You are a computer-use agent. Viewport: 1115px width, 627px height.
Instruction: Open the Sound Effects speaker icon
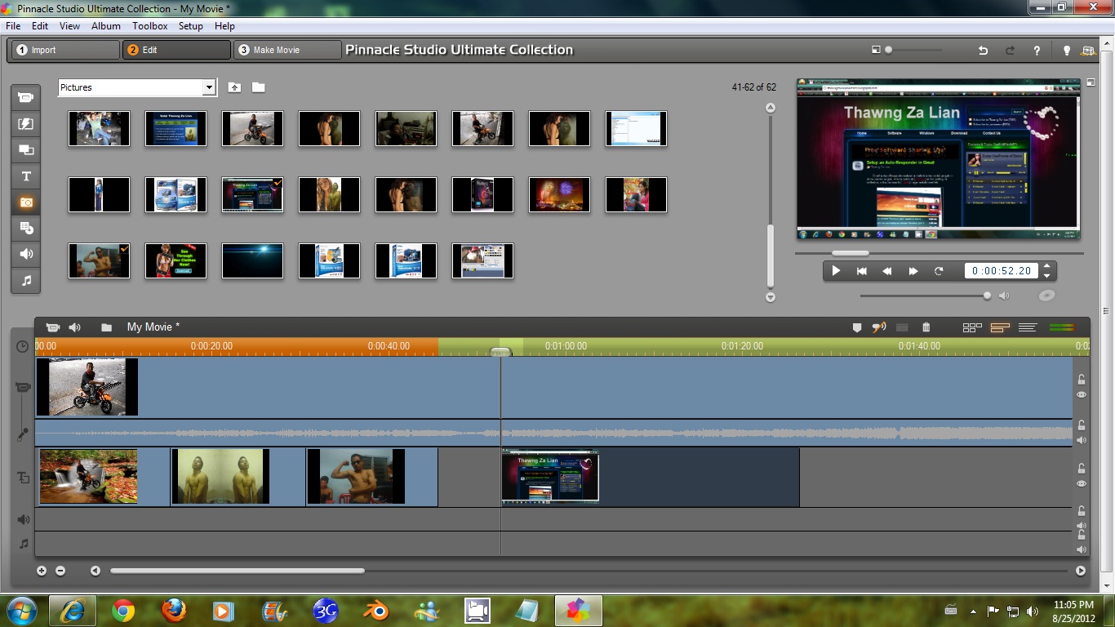tap(25, 254)
